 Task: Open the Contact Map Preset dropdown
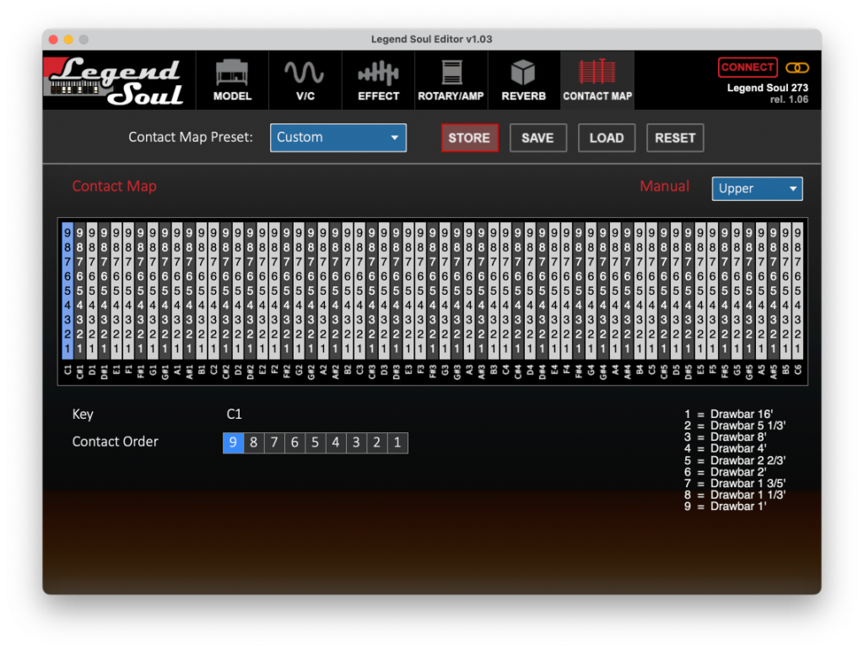338,138
